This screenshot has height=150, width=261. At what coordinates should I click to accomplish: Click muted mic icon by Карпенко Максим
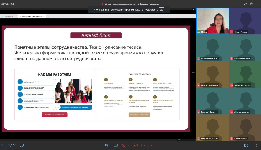(198, 59)
